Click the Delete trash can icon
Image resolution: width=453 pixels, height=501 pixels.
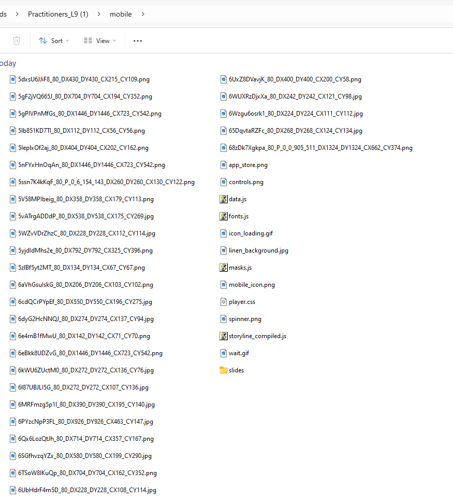(x=17, y=40)
